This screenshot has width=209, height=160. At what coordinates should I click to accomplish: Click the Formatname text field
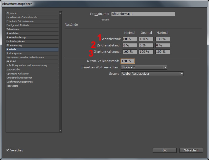tap(143, 14)
